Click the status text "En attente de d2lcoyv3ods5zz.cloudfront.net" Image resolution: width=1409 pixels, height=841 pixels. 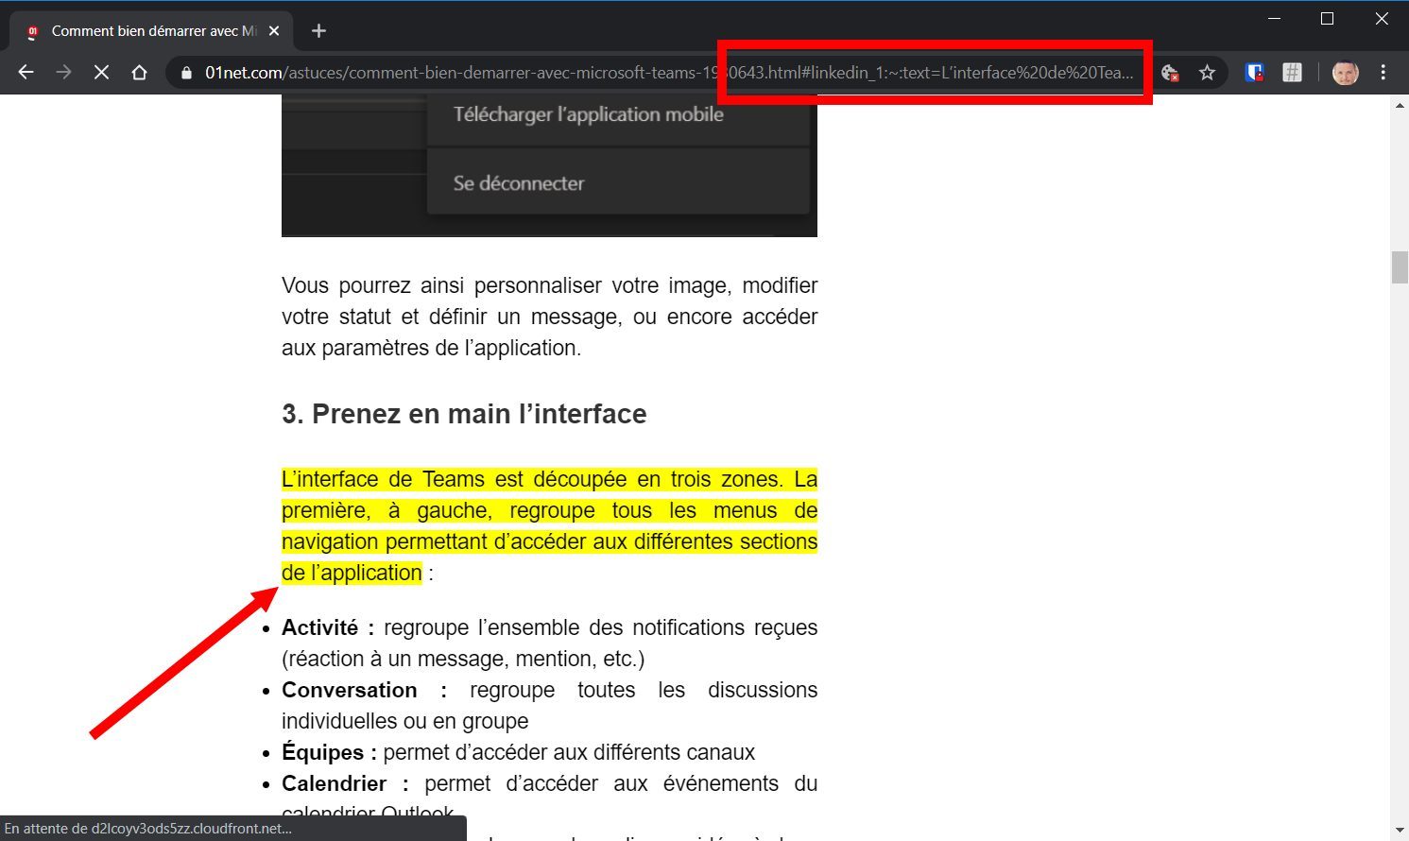[x=148, y=829]
